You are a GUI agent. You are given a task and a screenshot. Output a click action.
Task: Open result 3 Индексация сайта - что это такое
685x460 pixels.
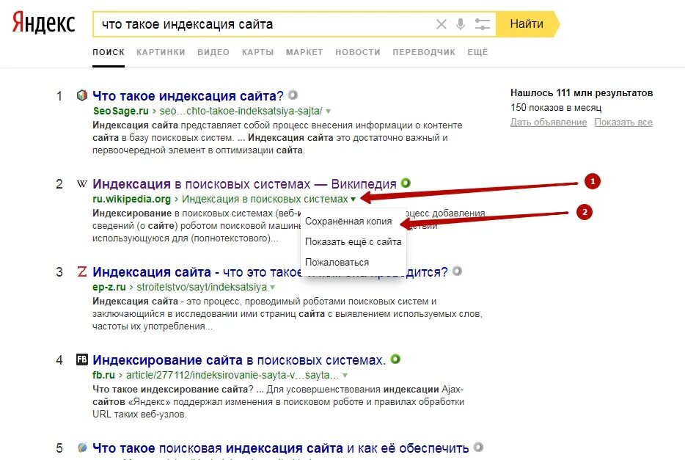pos(270,271)
